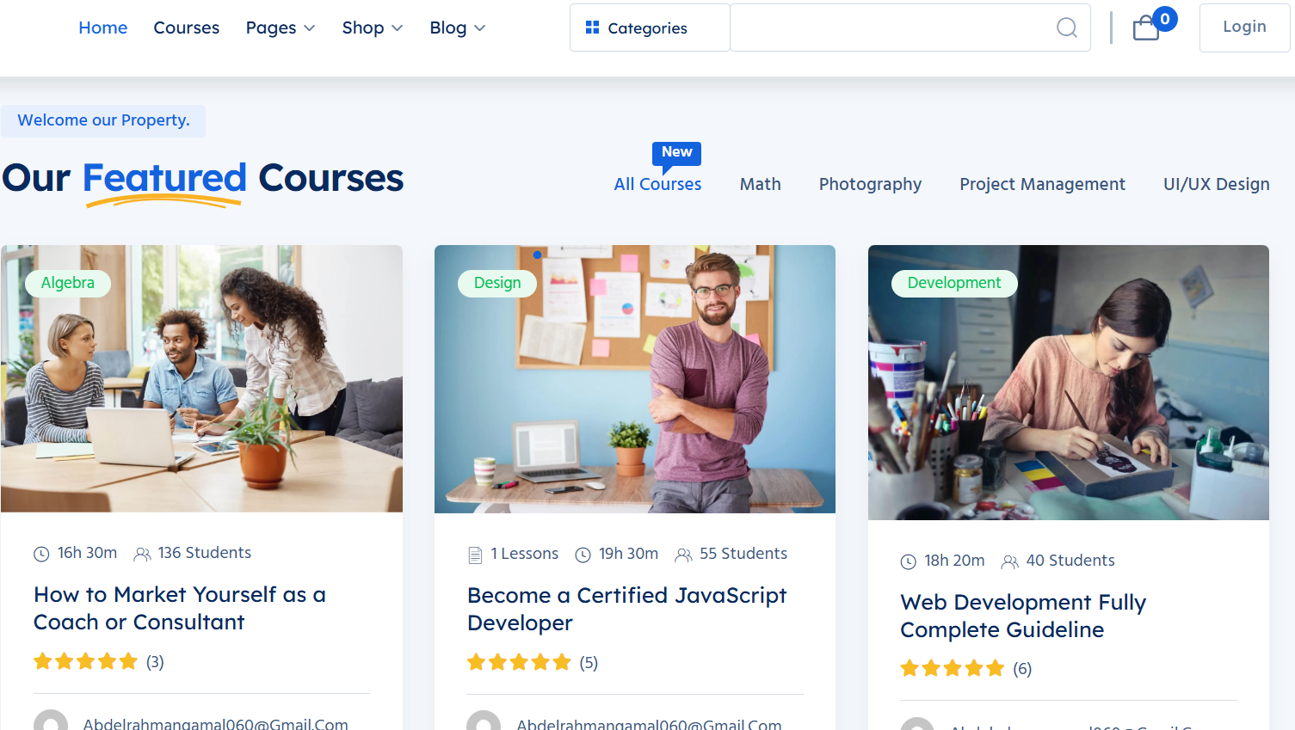Image resolution: width=1295 pixels, height=730 pixels.
Task: Open the shopping cart icon
Action: pyautogui.click(x=1146, y=28)
